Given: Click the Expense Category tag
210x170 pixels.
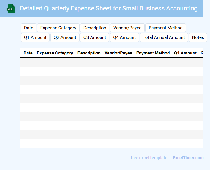Looking at the screenshot, I should 58,28.
